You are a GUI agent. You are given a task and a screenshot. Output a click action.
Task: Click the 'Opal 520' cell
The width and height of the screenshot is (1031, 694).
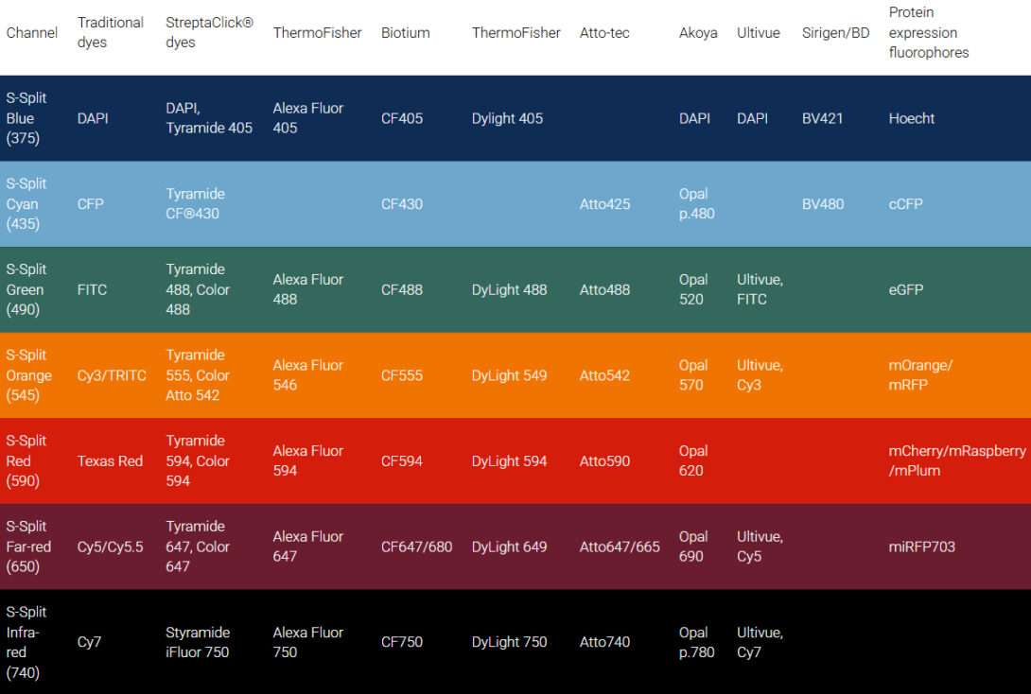[693, 290]
